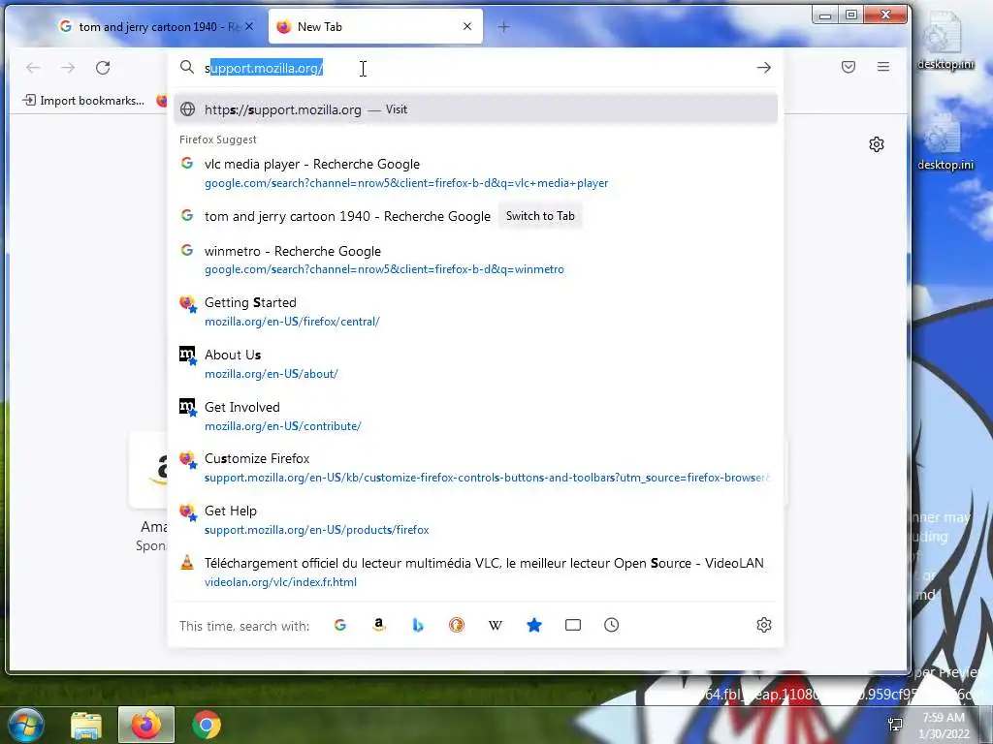Click the Switch to Tab button
Image resolution: width=993 pixels, height=744 pixels.
(540, 216)
